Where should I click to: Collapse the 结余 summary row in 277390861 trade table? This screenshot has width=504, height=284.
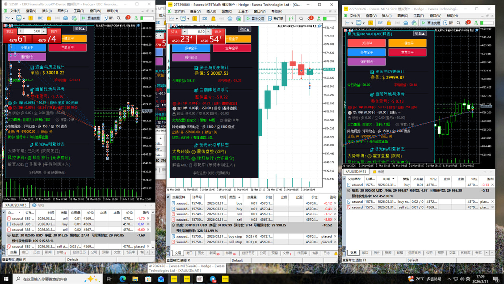(x=174, y=225)
